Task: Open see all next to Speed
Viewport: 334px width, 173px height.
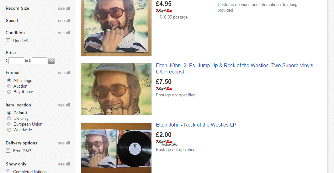Action: pos(64,20)
